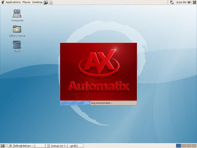Open the Trash desktop icon
This screenshot has height=148, width=197.
point(17,46)
